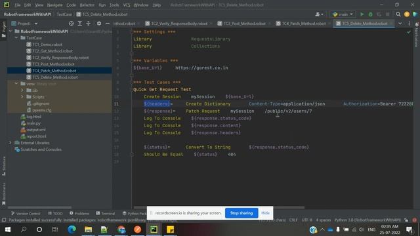Image resolution: width=420 pixels, height=236 pixels.
Task: Open the Terminal tool window
Action: [106, 213]
